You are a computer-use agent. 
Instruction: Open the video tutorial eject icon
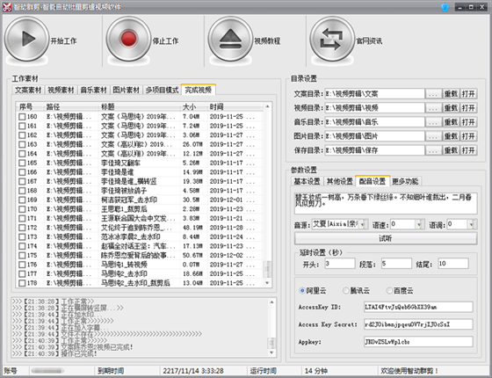(x=230, y=39)
